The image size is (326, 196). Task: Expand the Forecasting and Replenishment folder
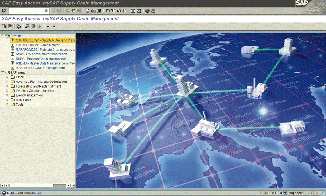[7, 86]
